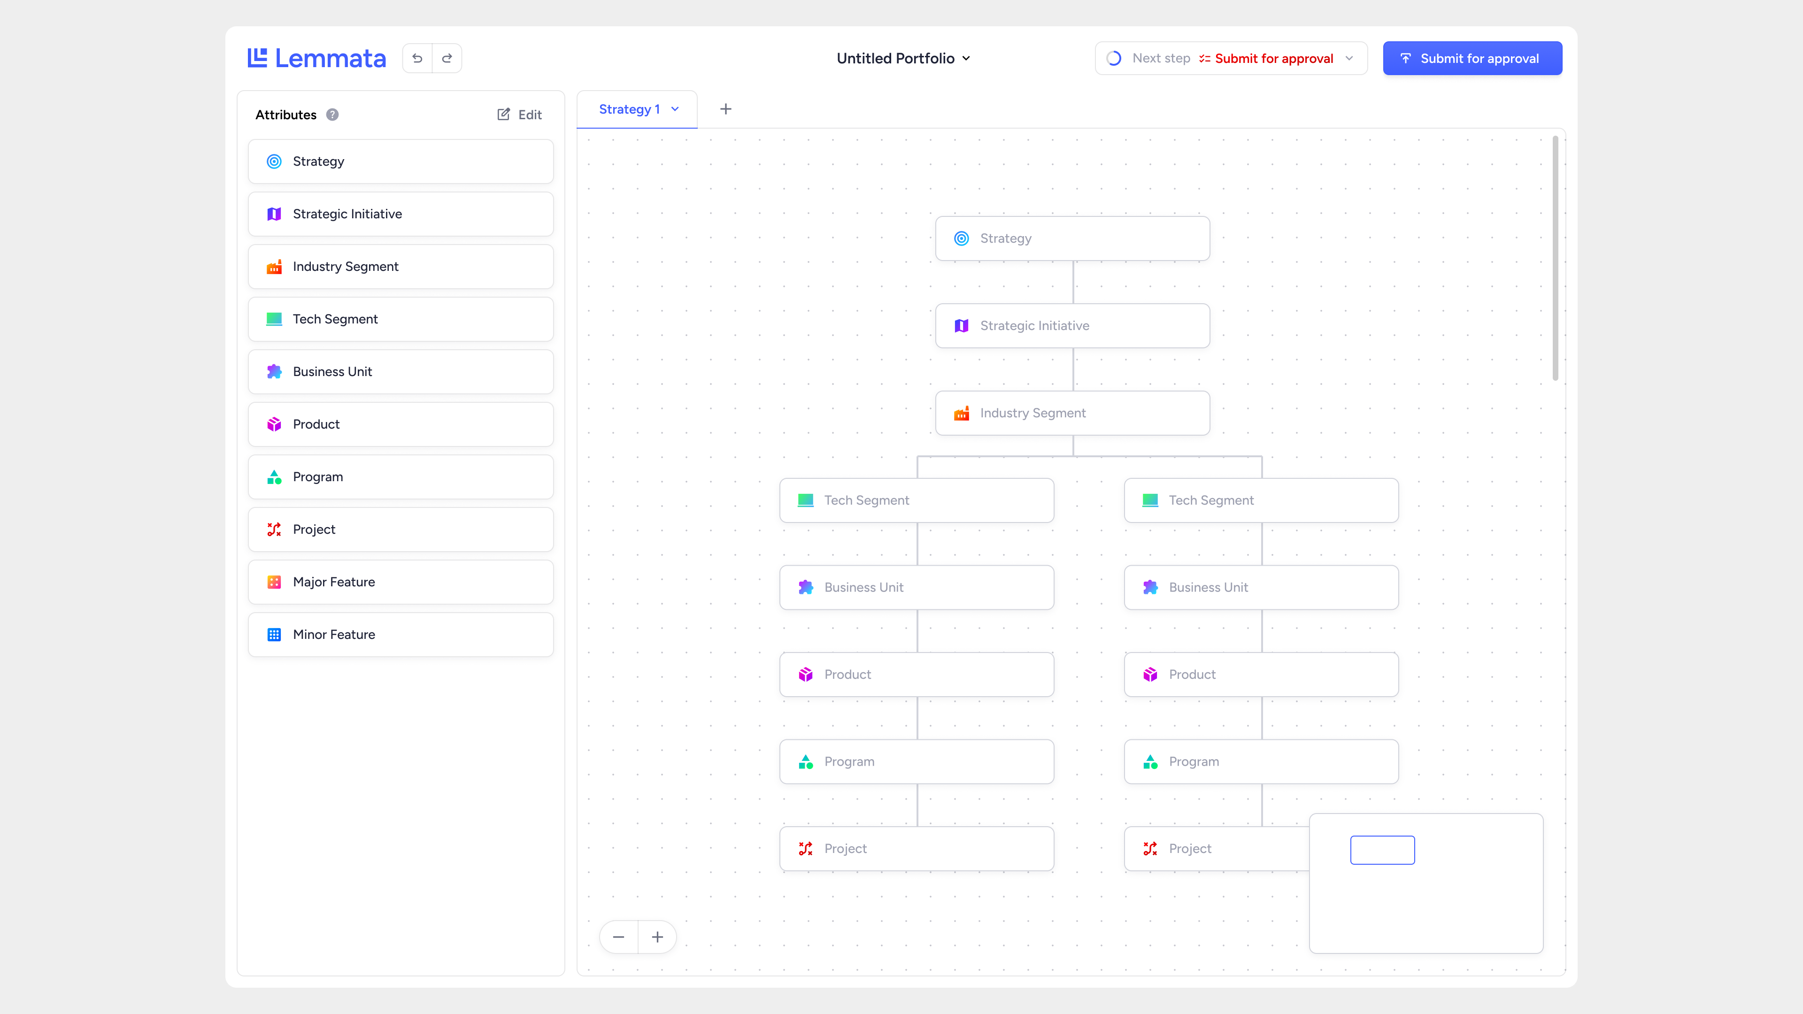Click the Program shapes icon in Attributes

[274, 476]
